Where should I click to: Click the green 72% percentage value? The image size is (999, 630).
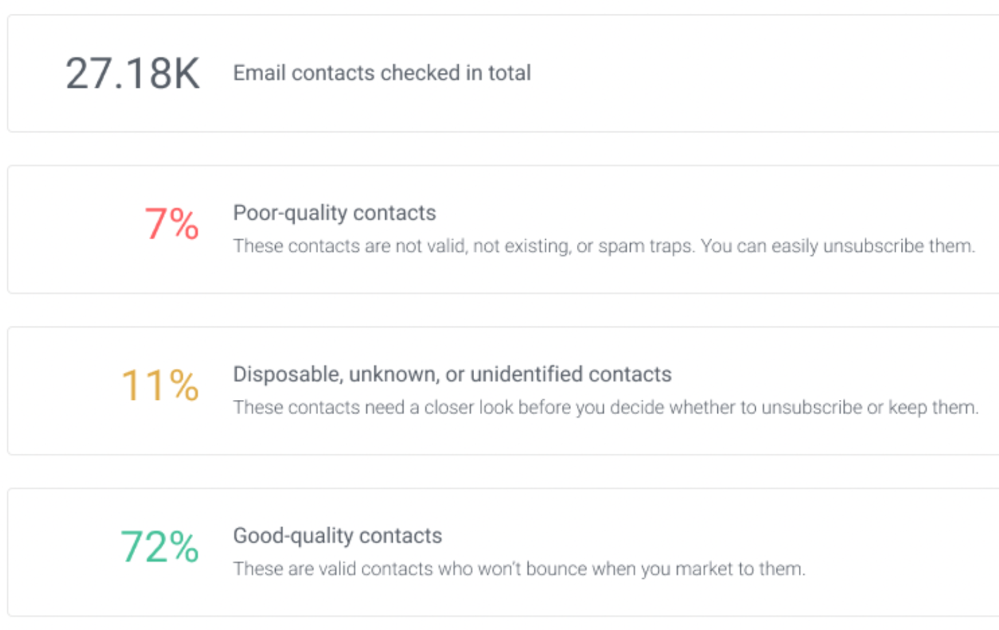159,546
